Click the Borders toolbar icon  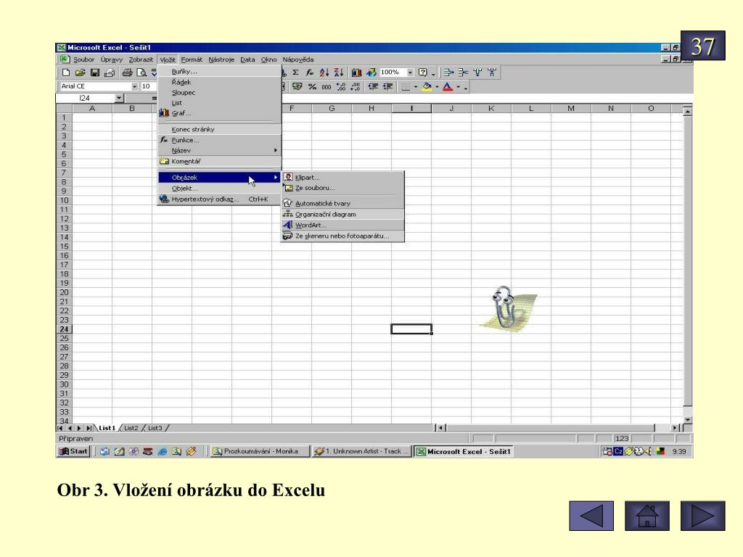tap(406, 87)
